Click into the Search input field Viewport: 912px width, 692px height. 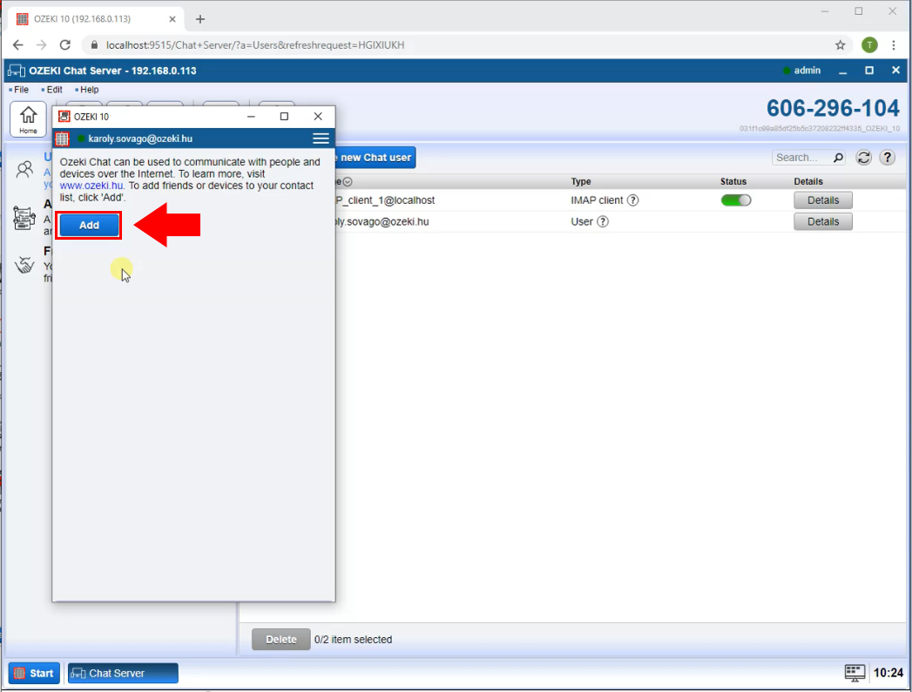(801, 158)
